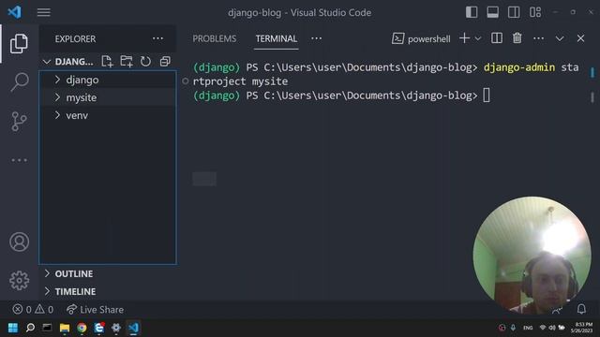Refresh the explorer tree
Screen dimensions: 600x337
145,62
